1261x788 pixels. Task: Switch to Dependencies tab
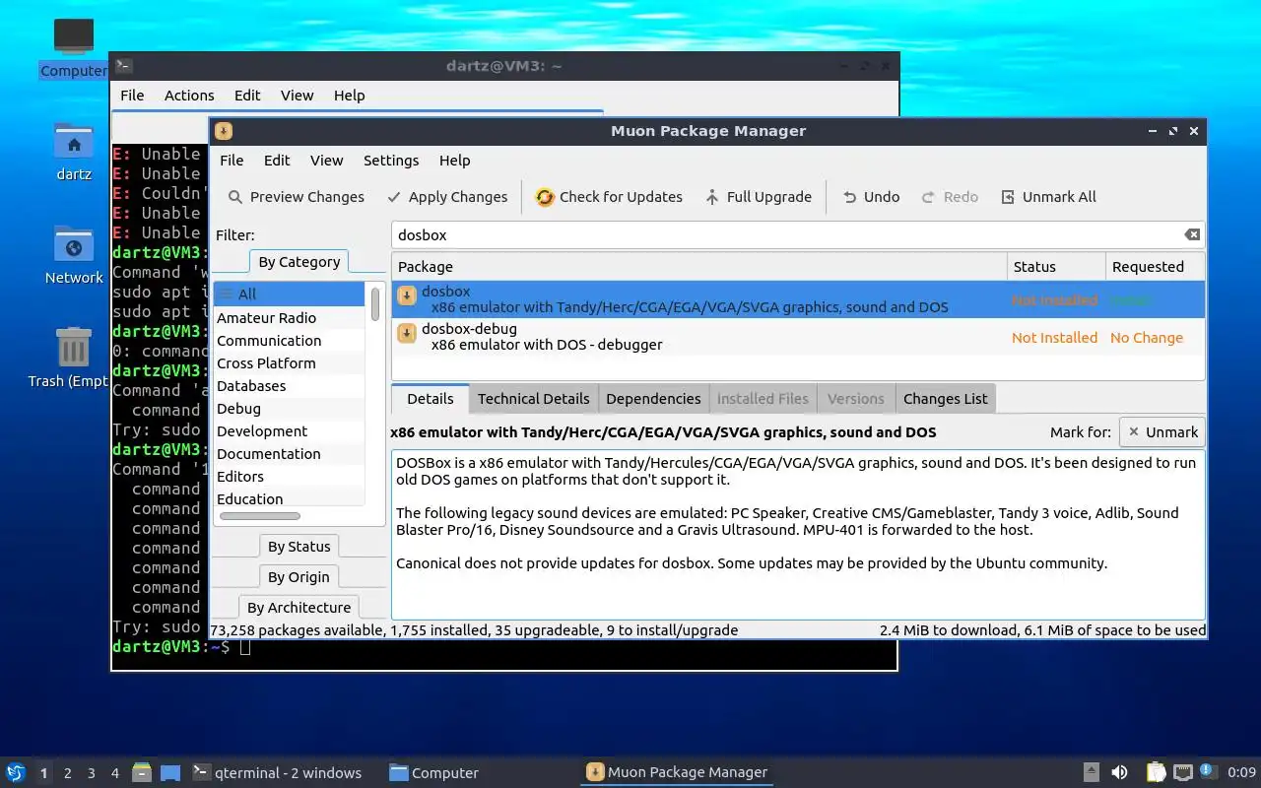pyautogui.click(x=653, y=399)
